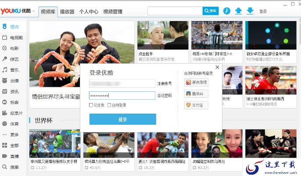
Task: Open the goalkeeper in green World Cup thumbnail
Action: point(55,144)
